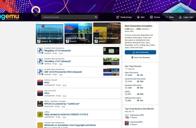196x128 pixels.
Task: Click reply count icon on SameBoy thread
Action: 60,64
